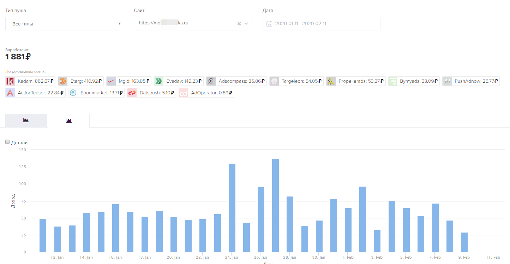Click the Mgid network logo icon

111,81
